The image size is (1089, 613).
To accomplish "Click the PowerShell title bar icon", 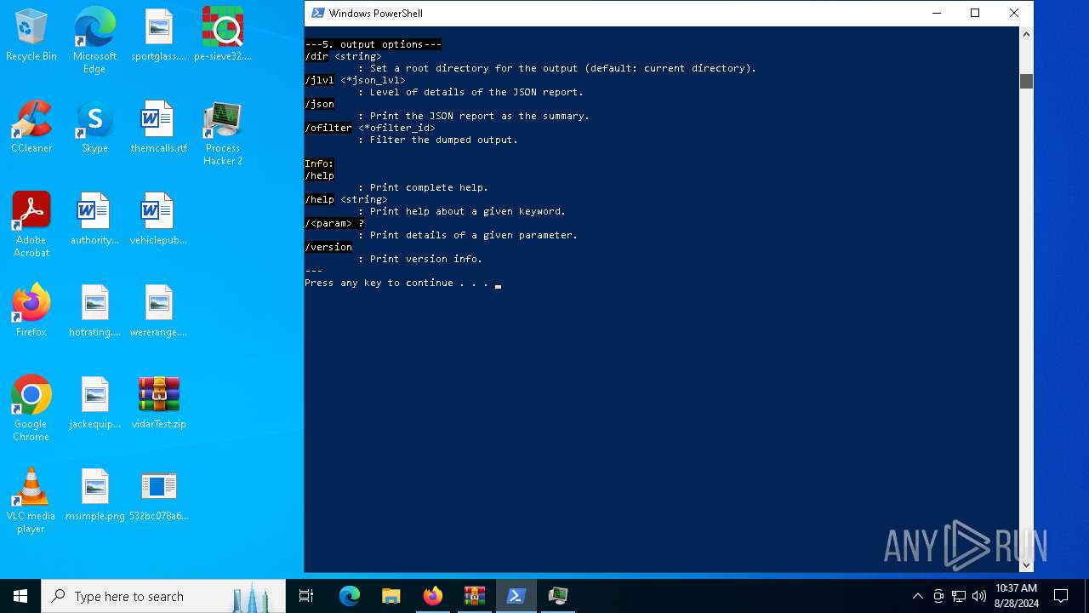I will (317, 13).
